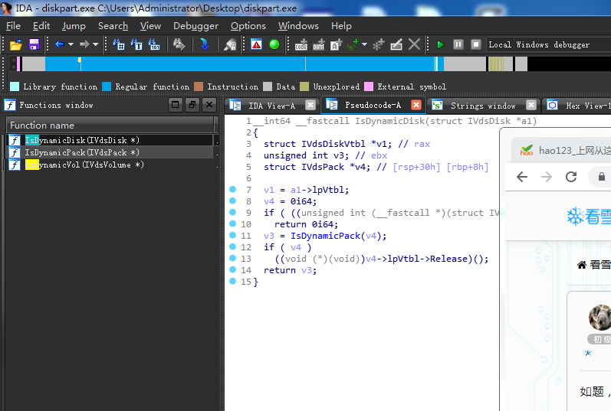Click the helmet lumina icon in toolbar
Viewport: 611px width, 411px height.
(x=230, y=44)
